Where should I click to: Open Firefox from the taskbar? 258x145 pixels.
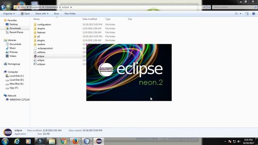pos(75,141)
